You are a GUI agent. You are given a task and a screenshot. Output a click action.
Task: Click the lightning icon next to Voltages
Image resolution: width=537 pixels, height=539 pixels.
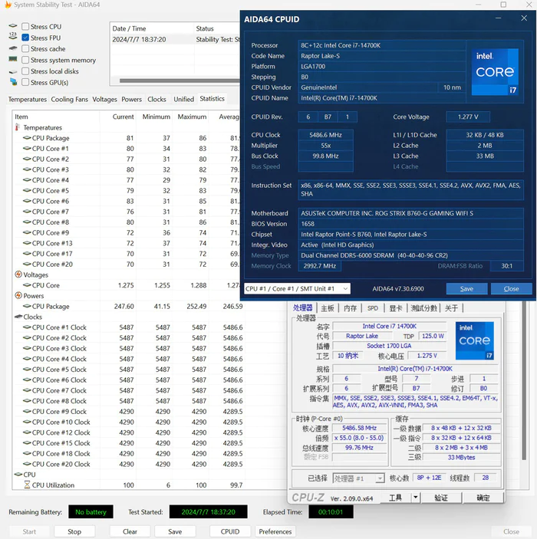pyautogui.click(x=18, y=274)
